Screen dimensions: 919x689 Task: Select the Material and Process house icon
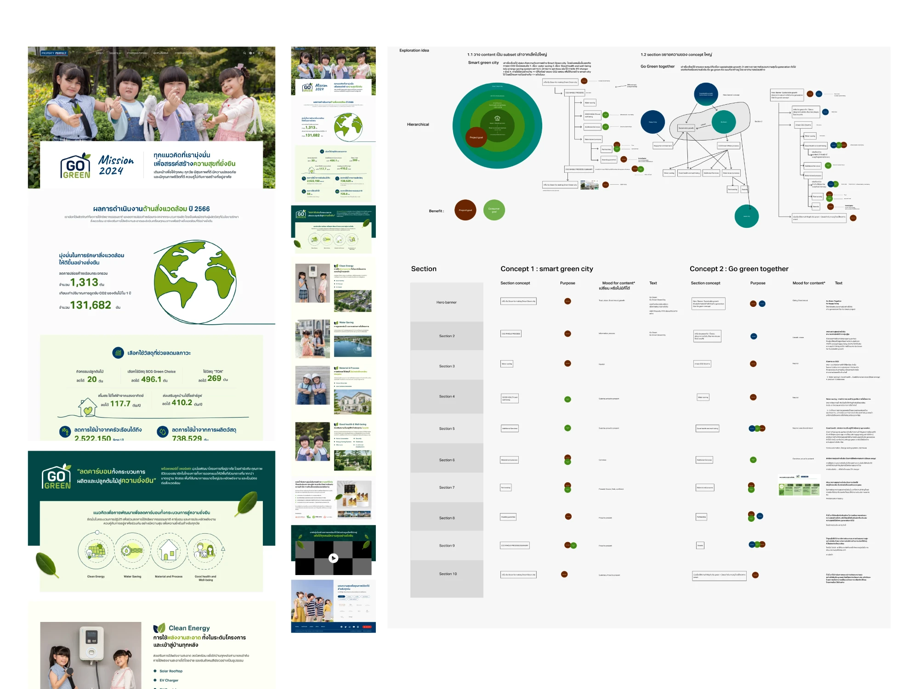pos(169,550)
